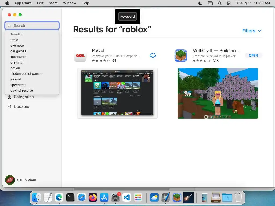Expand the Filters dropdown
The height and width of the screenshot is (206, 275).
(x=252, y=31)
